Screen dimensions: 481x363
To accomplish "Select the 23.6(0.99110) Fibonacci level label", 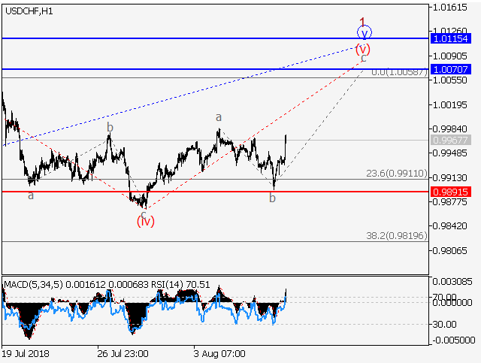I will pyautogui.click(x=397, y=173).
